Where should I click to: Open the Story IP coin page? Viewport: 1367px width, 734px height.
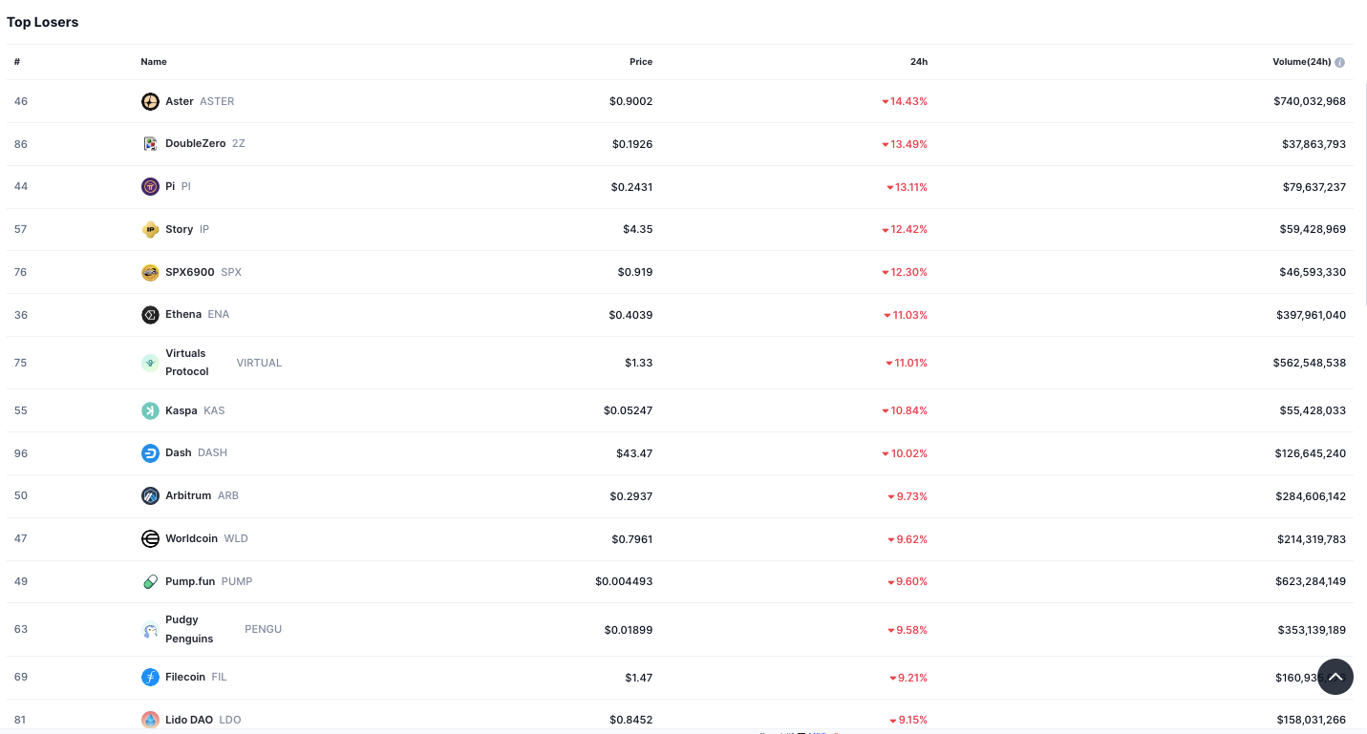point(180,229)
